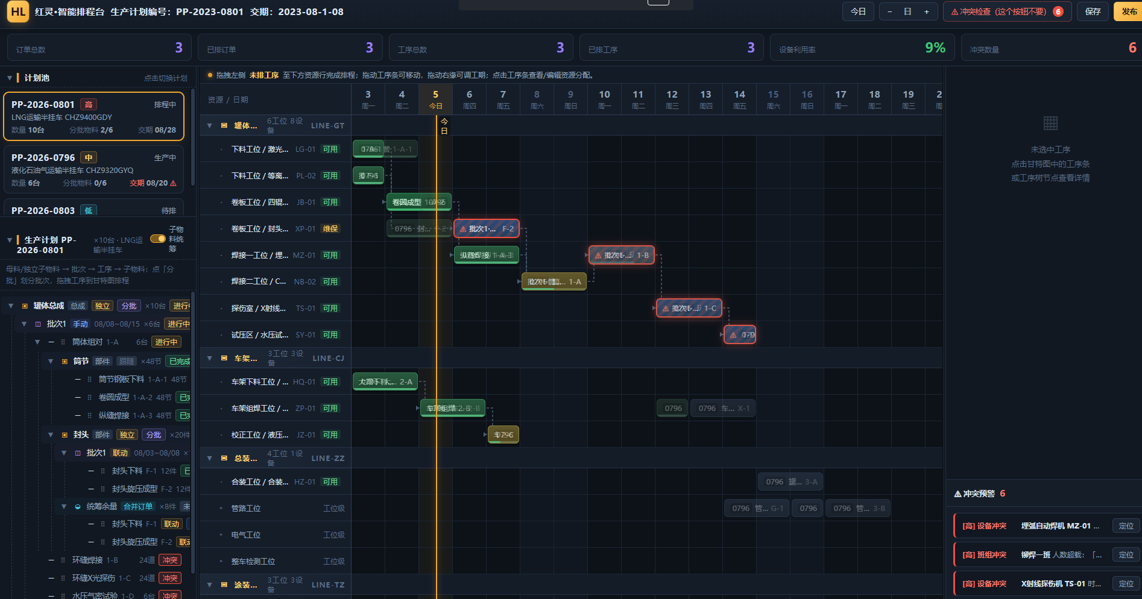Click the group icon of the LINE-CJ row
This screenshot has height=599, width=1142.
[x=224, y=359]
